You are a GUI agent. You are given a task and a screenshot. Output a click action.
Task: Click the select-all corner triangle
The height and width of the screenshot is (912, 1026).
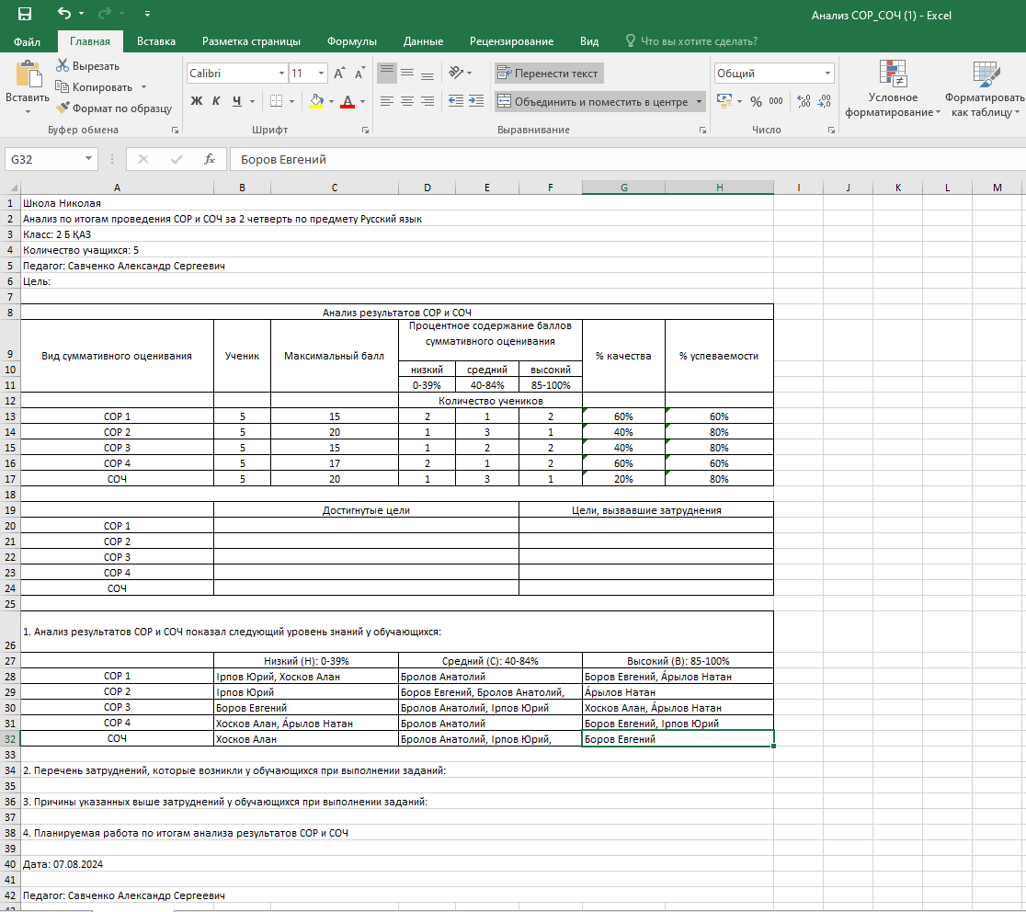click(13, 188)
